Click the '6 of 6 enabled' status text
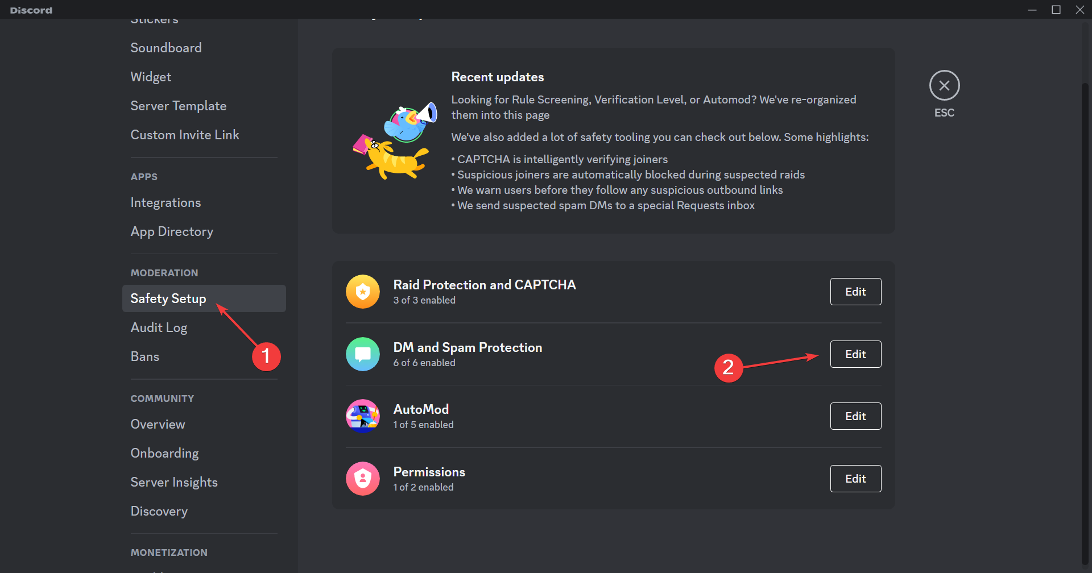This screenshot has width=1092, height=573. tap(424, 363)
